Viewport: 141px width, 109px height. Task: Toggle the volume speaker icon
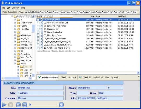coord(61,105)
